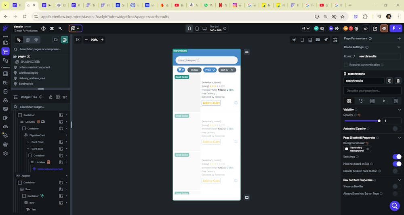This screenshot has width=404, height=215.
Task: Click the support chat bubble at bottom right
Action: click(394, 206)
